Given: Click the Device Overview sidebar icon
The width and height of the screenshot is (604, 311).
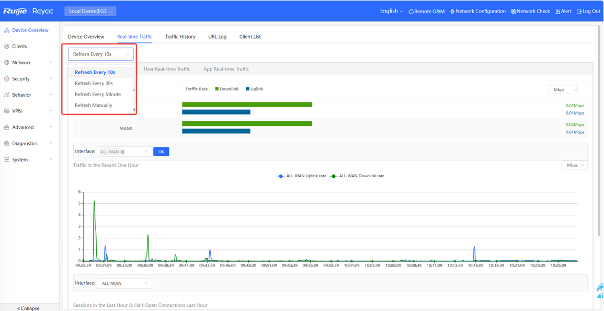Looking at the screenshot, I should (7, 30).
